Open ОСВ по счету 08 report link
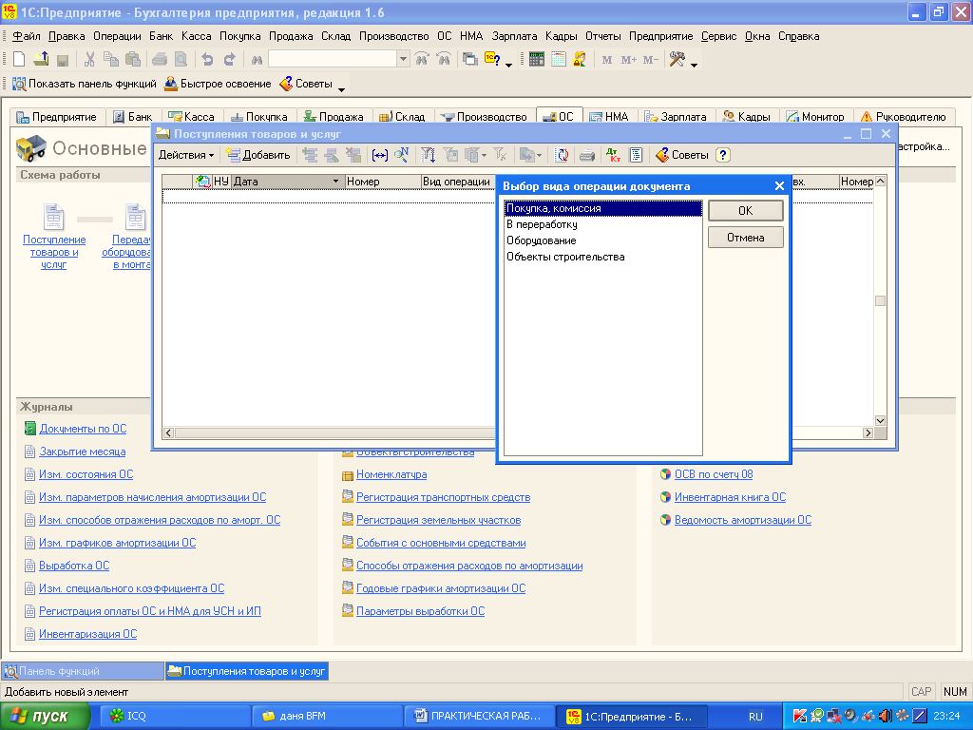The image size is (973, 730). tap(713, 475)
